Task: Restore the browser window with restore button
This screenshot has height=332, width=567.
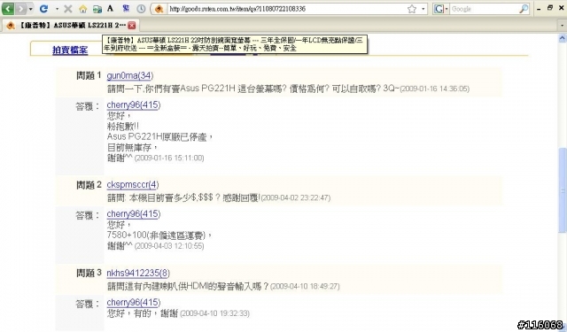Action: click(x=550, y=8)
